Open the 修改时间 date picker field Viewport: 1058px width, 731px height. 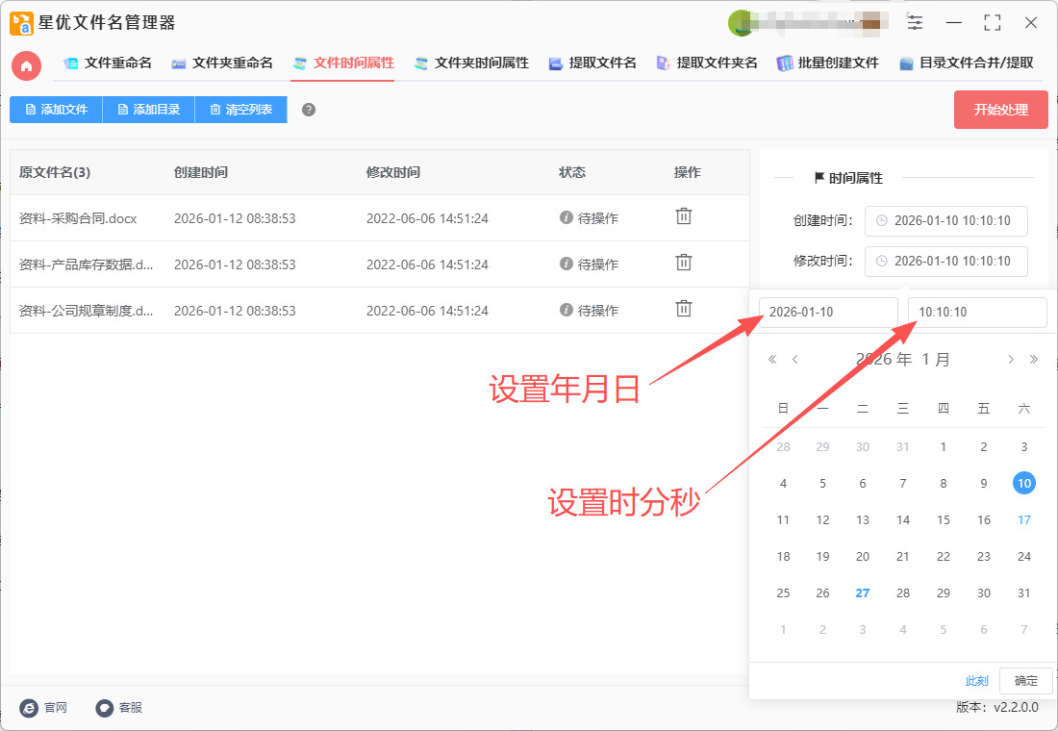pyautogui.click(x=945, y=261)
